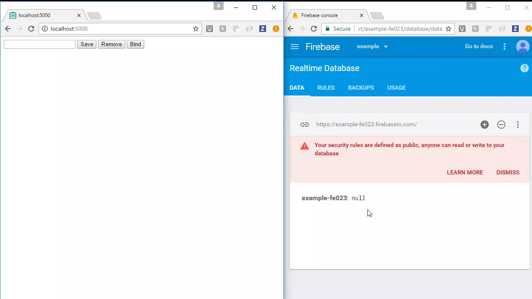
Task: Go back in the Firebase console window
Action: pos(291,29)
